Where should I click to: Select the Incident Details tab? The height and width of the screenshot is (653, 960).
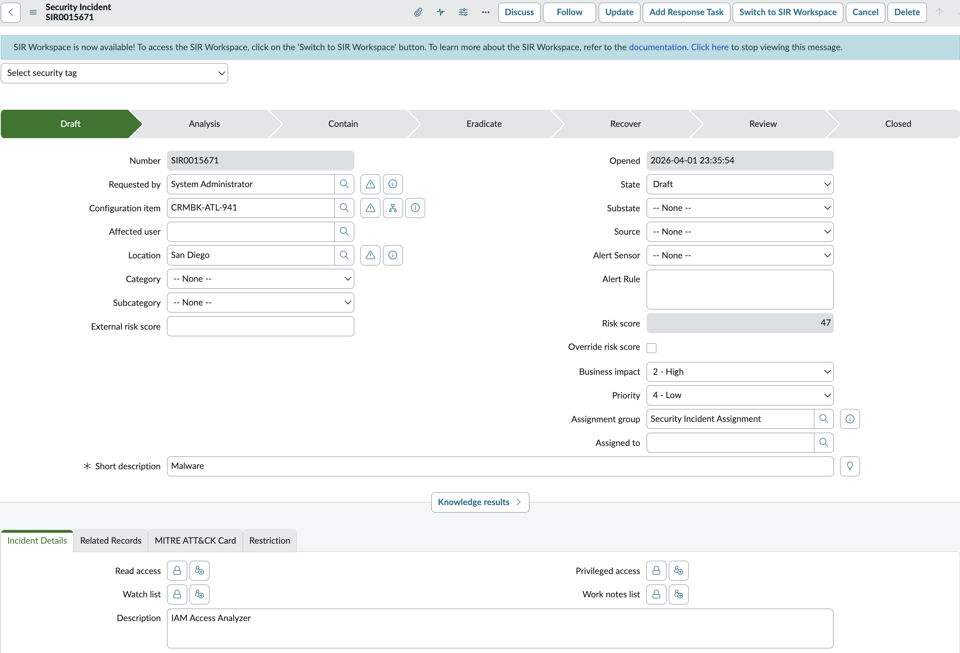(37, 541)
